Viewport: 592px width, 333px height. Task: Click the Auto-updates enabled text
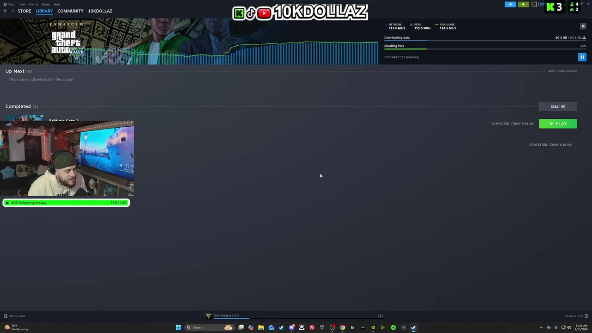click(x=562, y=71)
